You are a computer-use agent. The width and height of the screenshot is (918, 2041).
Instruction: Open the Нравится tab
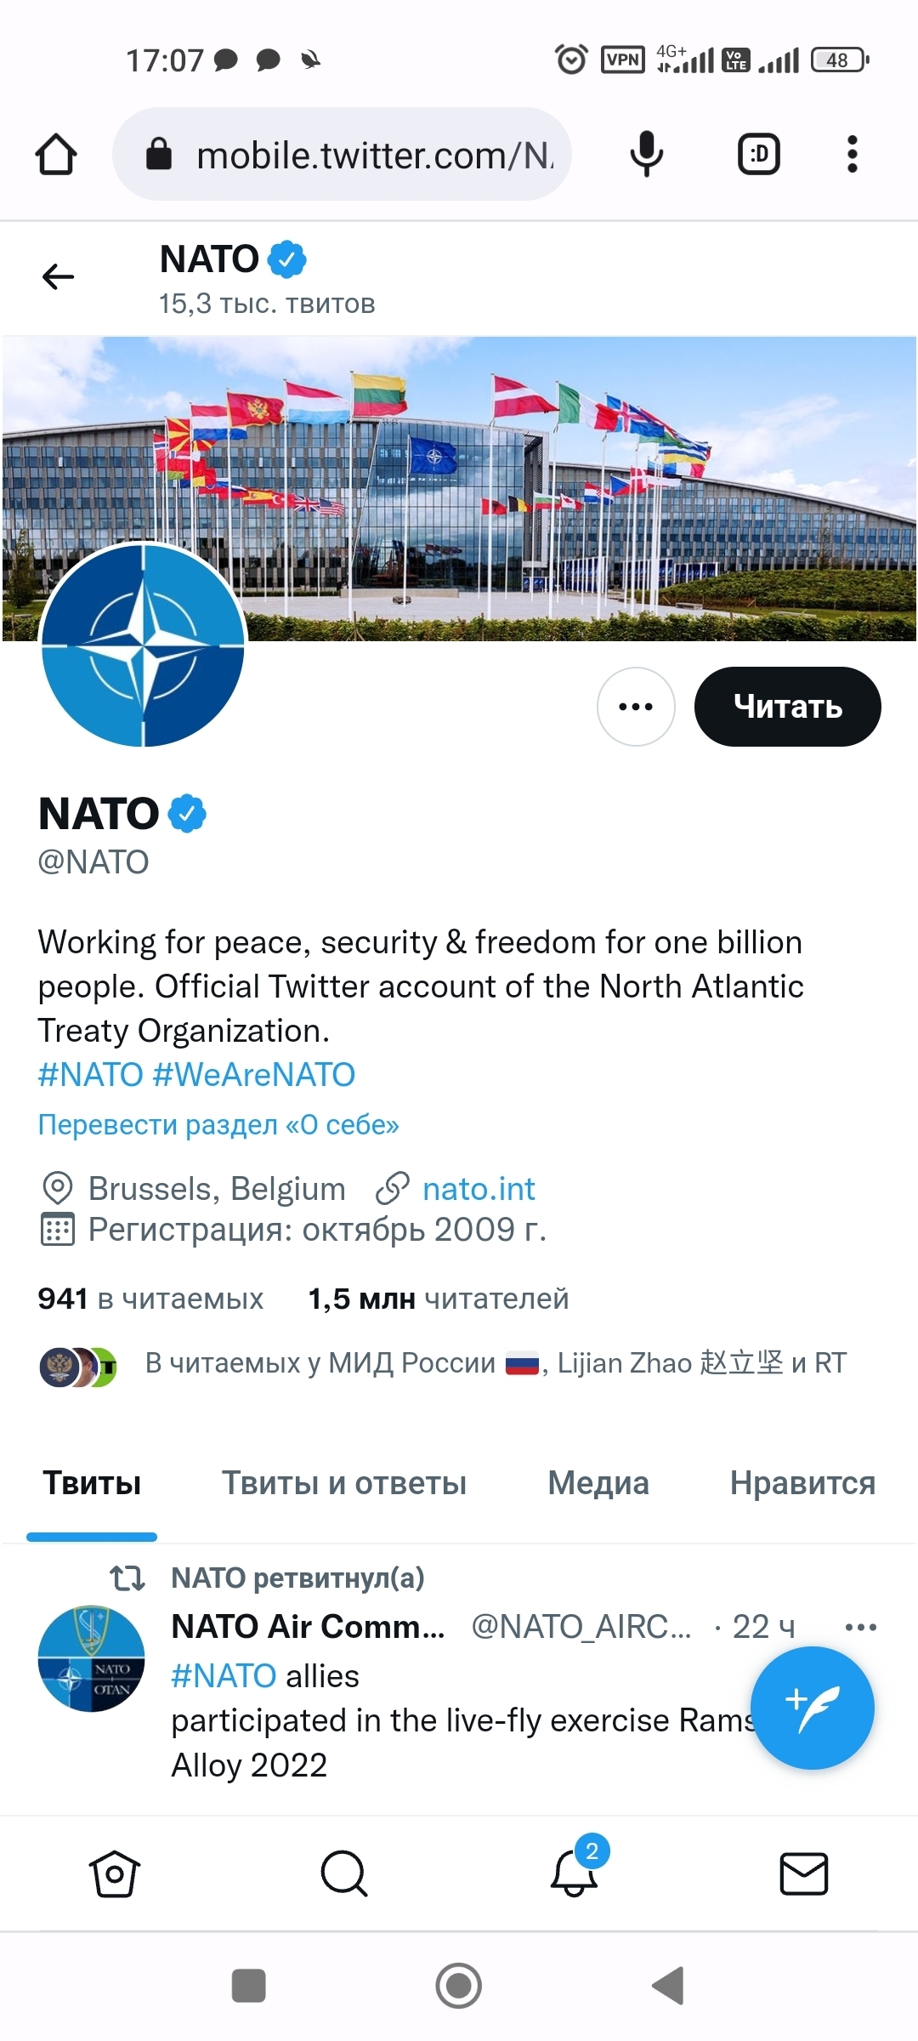coord(802,1483)
